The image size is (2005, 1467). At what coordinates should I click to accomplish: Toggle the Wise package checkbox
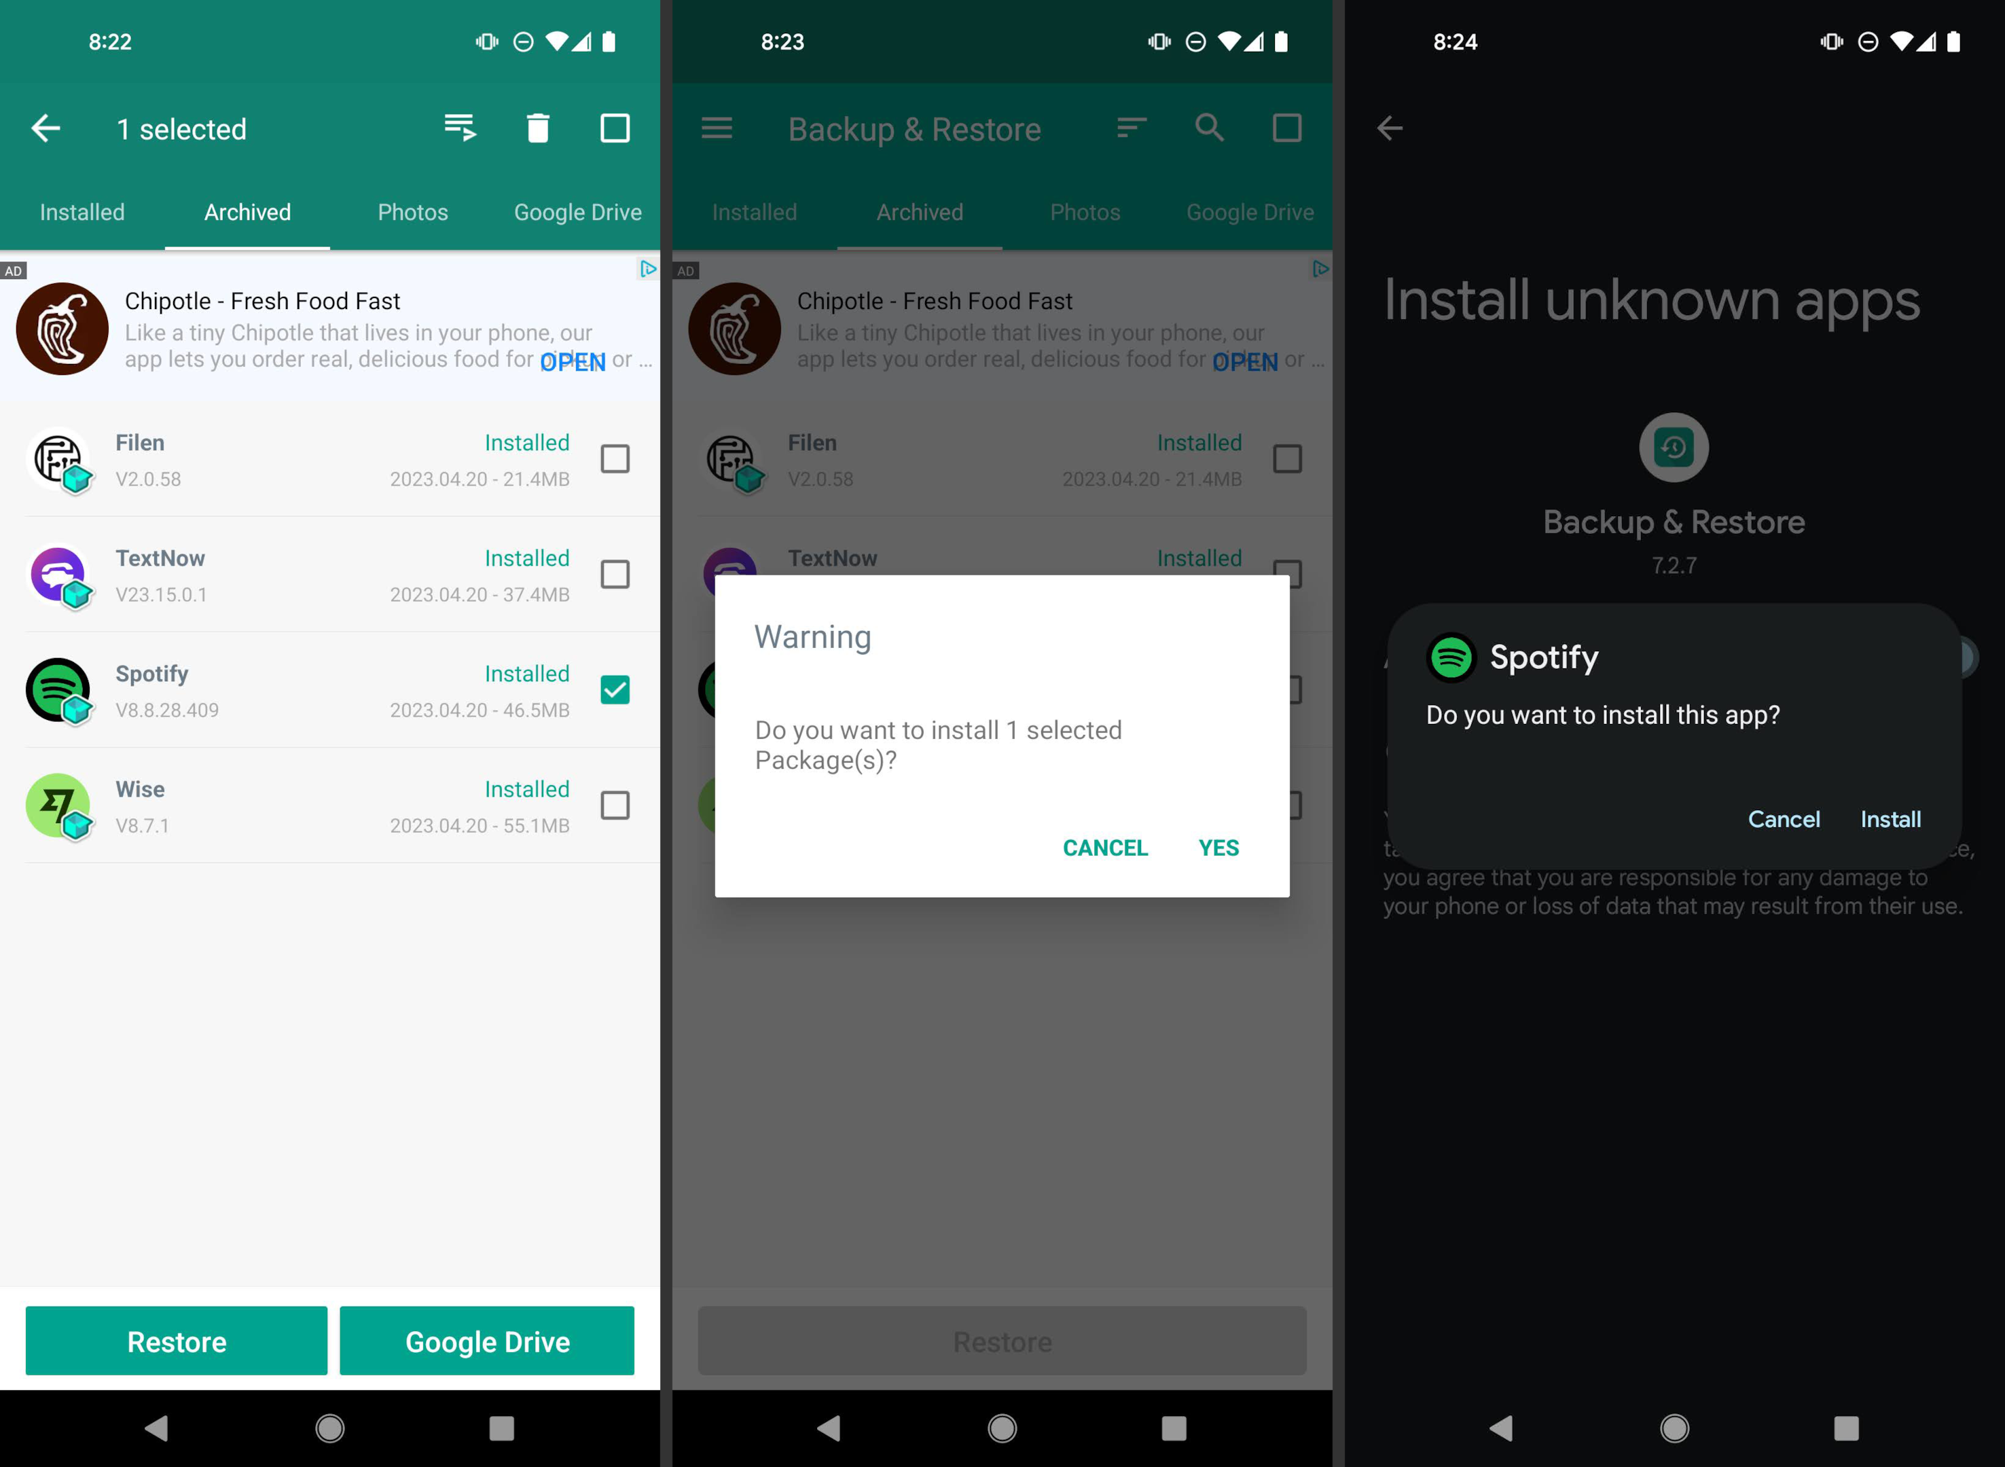(x=613, y=807)
